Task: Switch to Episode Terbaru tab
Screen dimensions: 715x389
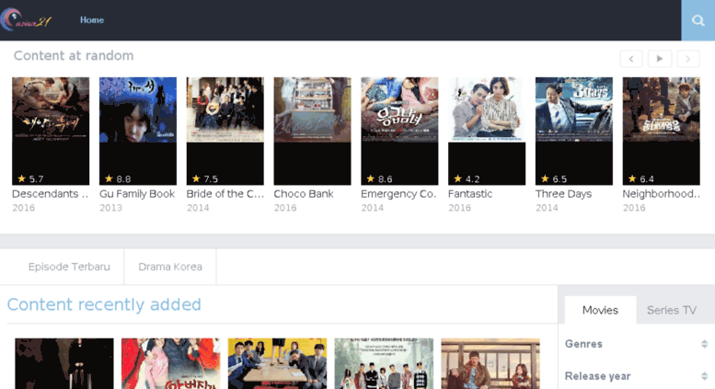Action: (69, 267)
